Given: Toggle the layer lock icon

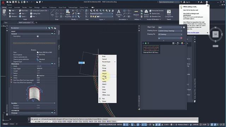Looking at the screenshot, I should [95, 17].
